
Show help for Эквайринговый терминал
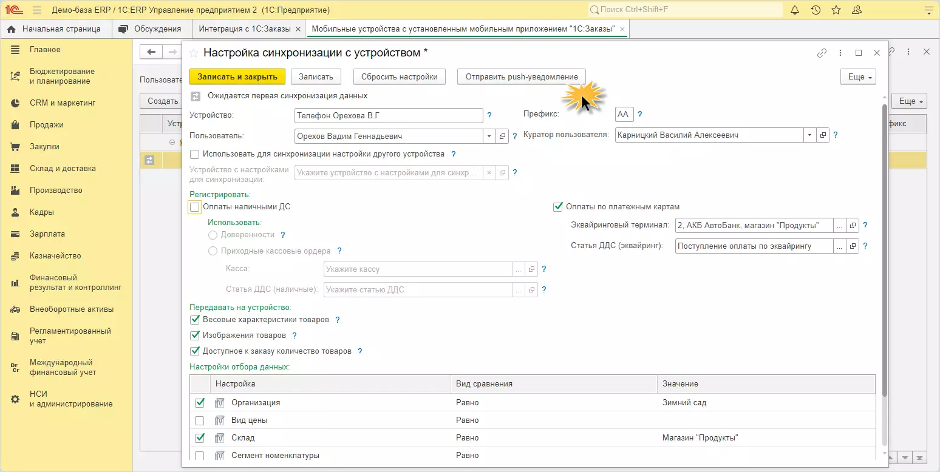[865, 226]
